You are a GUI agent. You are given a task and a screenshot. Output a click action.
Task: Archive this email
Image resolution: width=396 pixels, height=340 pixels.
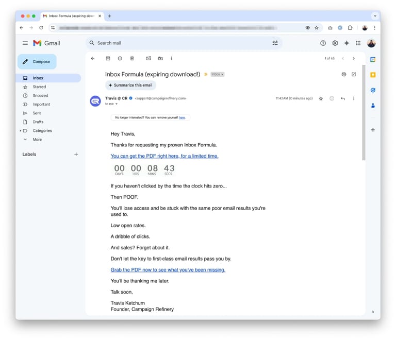108,59
